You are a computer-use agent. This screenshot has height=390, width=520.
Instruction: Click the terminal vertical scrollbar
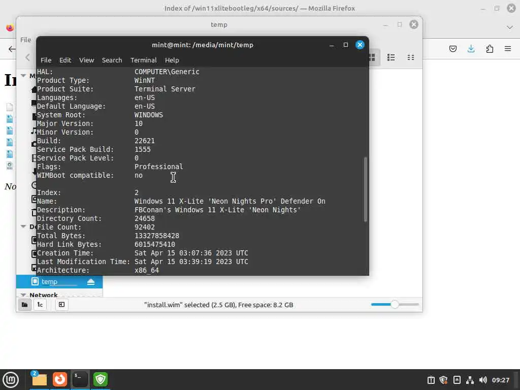pos(366,189)
